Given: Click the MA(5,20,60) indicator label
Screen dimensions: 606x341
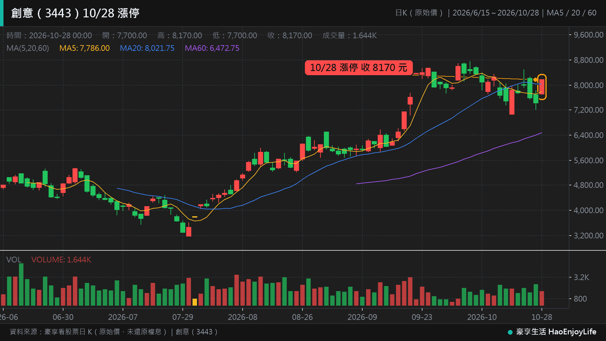Looking at the screenshot, I should tap(28, 48).
